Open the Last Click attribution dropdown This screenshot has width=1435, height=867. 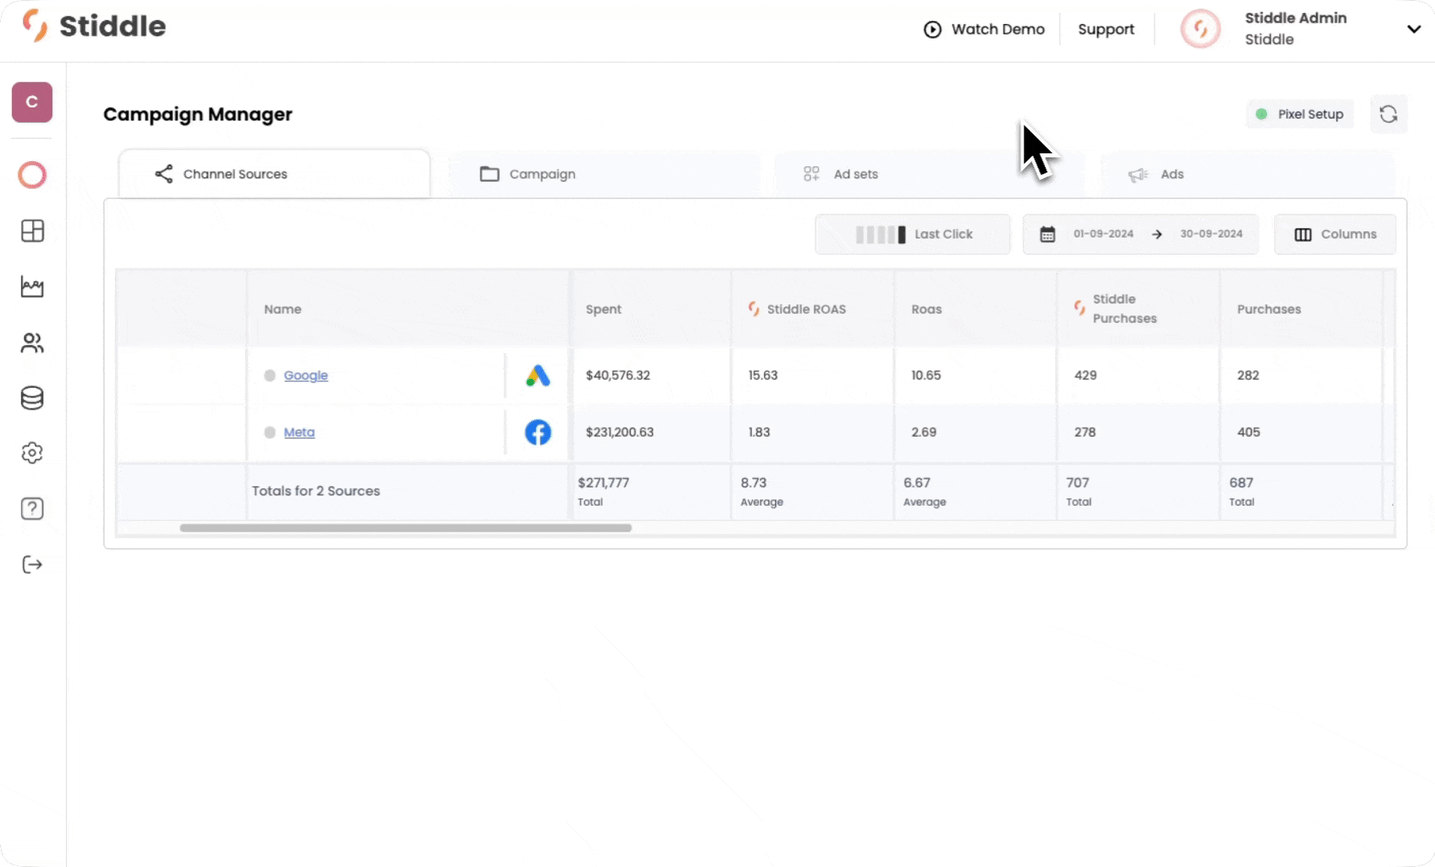tap(913, 234)
